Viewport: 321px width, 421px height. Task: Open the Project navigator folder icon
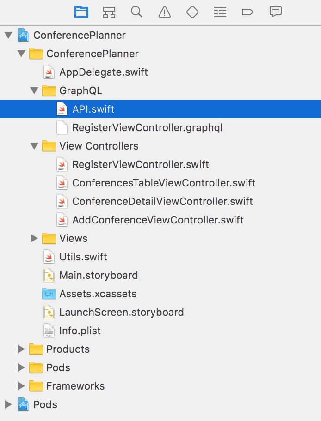tap(81, 12)
